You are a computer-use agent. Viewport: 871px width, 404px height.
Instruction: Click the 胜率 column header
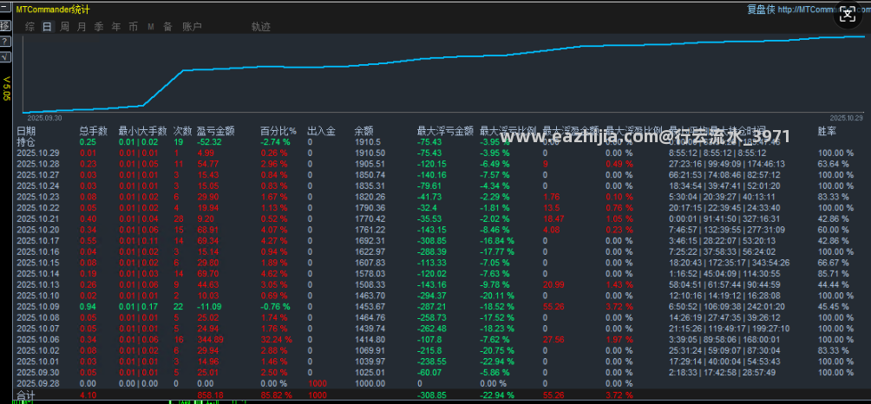pos(827,132)
